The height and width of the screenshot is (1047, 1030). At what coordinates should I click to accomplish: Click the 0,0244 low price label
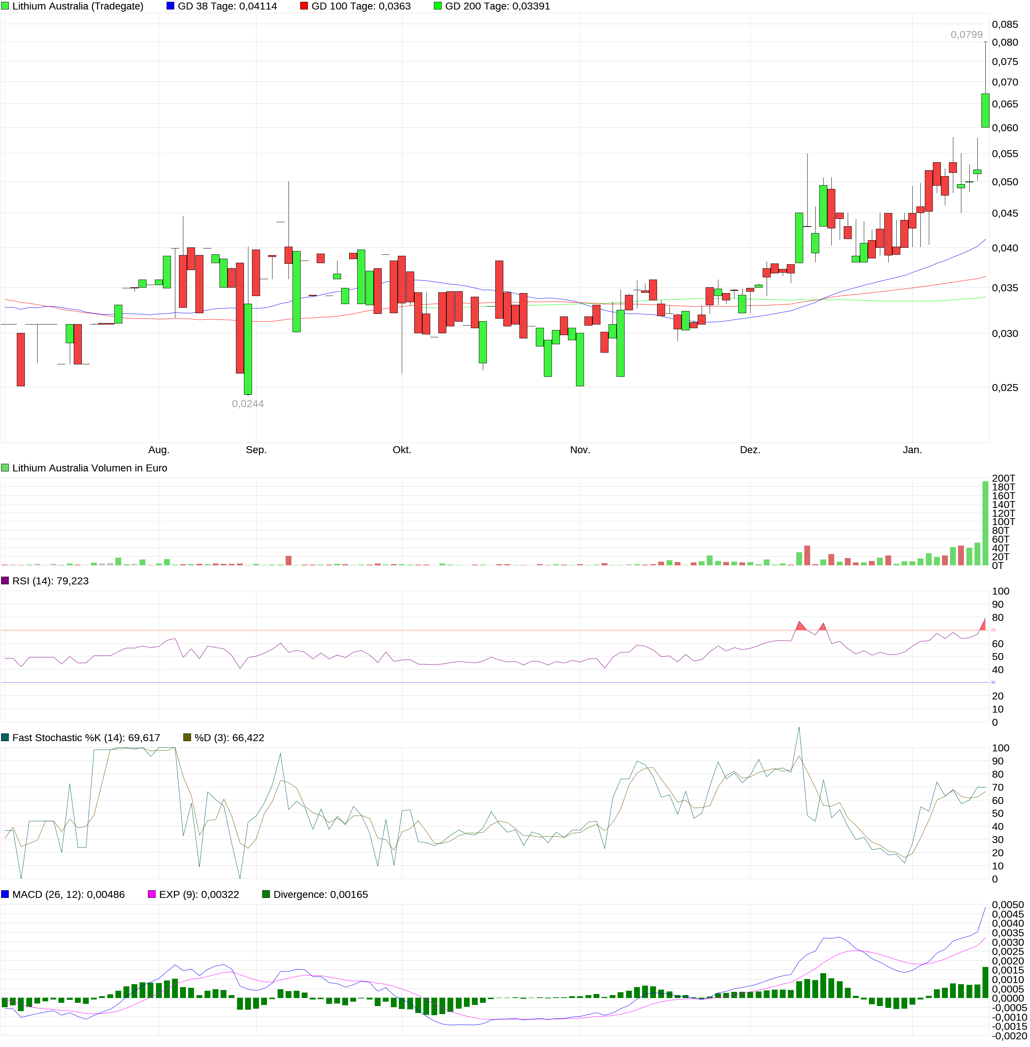pos(248,404)
